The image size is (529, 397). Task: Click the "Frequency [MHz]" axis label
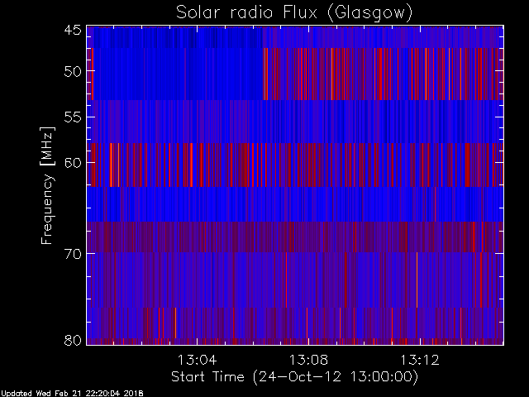[47, 185]
